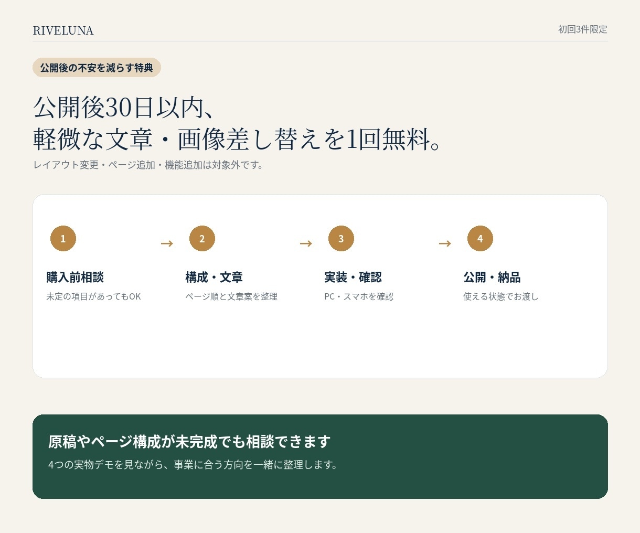Select step 2 number circle
The image size is (640, 533).
point(202,239)
